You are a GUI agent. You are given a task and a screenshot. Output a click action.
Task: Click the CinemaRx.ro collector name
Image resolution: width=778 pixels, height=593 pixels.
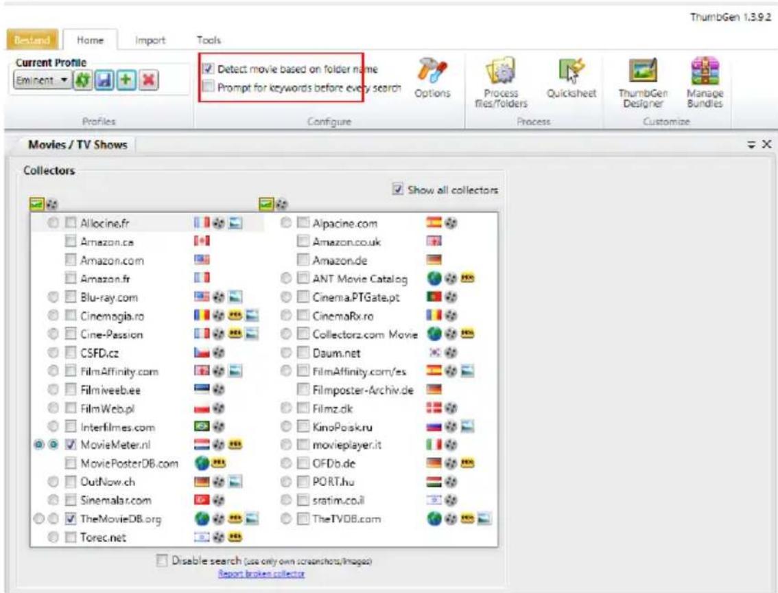(x=343, y=316)
